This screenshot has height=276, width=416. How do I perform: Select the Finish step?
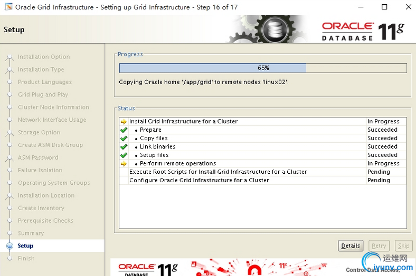coord(26,258)
